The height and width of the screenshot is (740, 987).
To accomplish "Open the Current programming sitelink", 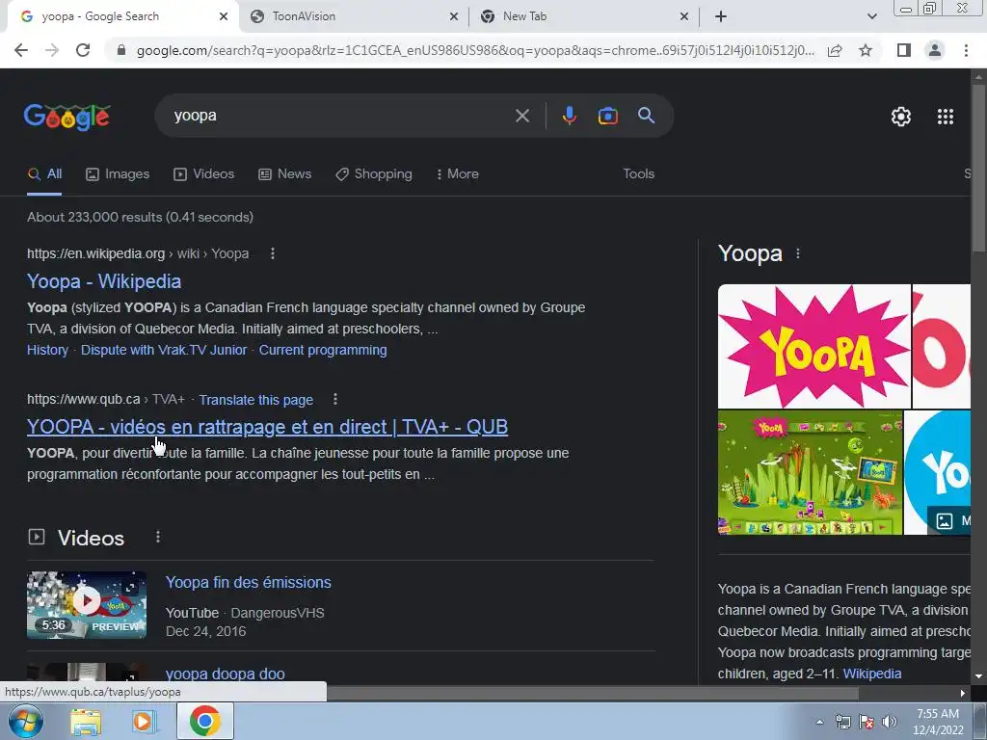I will pyautogui.click(x=323, y=350).
